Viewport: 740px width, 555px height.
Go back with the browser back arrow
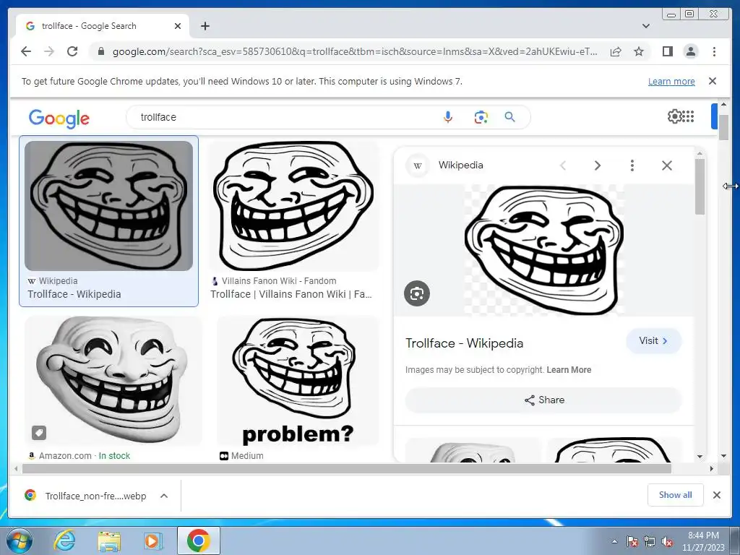pos(26,51)
